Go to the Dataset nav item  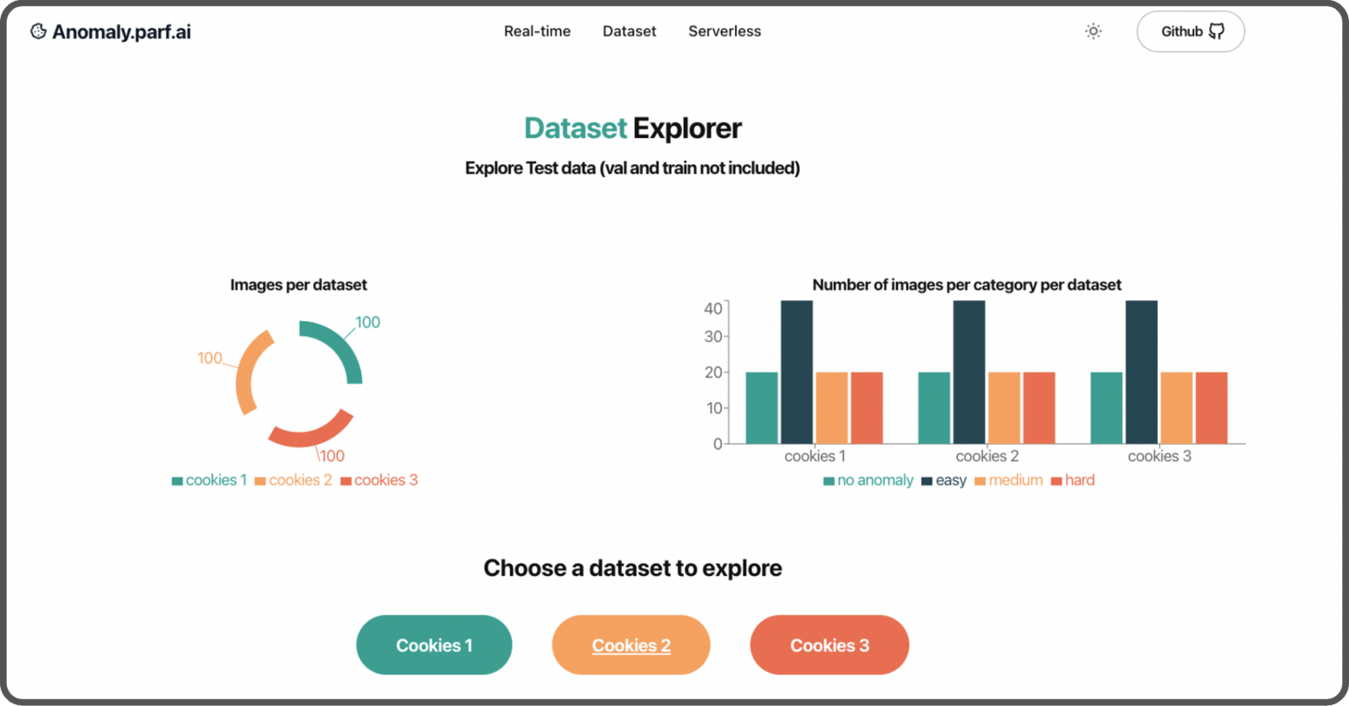(629, 31)
